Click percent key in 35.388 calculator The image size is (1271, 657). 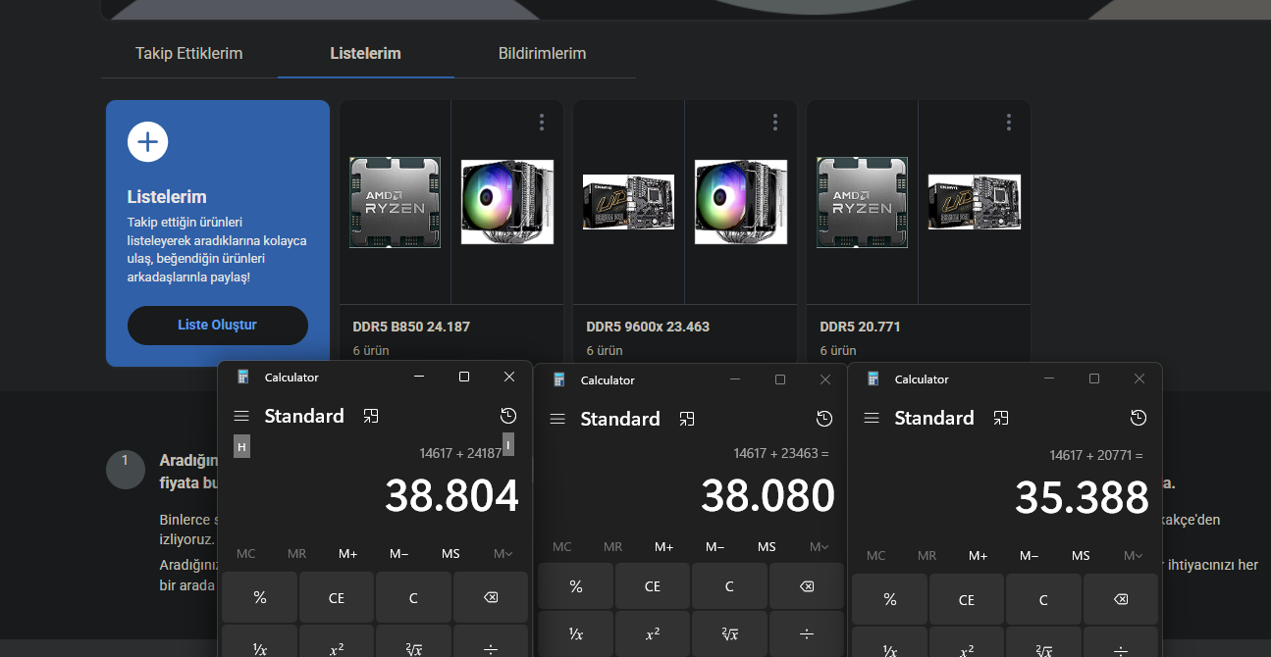(x=890, y=599)
